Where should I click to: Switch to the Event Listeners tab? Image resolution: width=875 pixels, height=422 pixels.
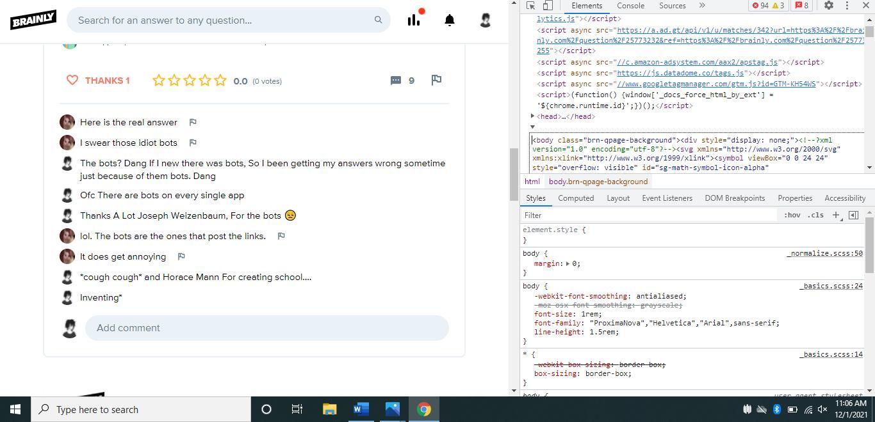(x=667, y=198)
